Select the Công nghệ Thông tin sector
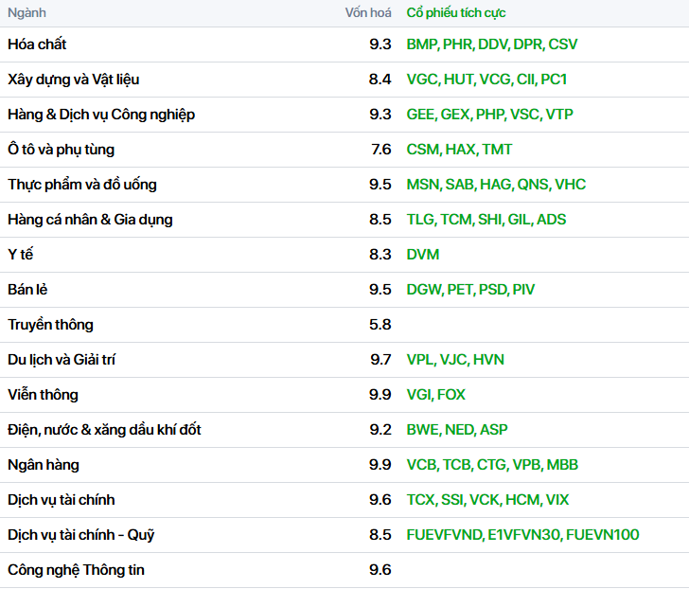 click(x=76, y=570)
